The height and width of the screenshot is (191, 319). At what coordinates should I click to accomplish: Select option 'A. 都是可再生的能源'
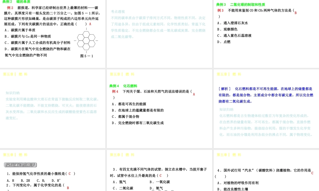129,104
